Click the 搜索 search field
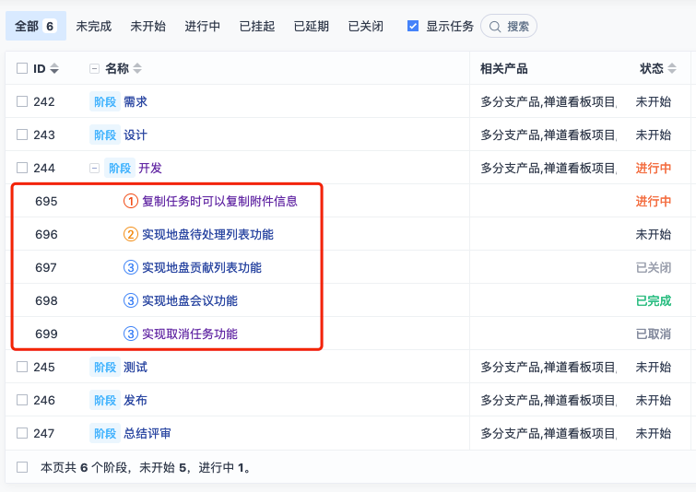 [x=509, y=26]
